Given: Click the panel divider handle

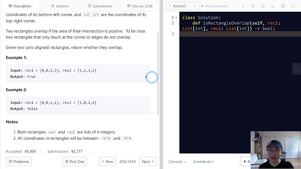Looking at the screenshot, I should tap(161, 74).
